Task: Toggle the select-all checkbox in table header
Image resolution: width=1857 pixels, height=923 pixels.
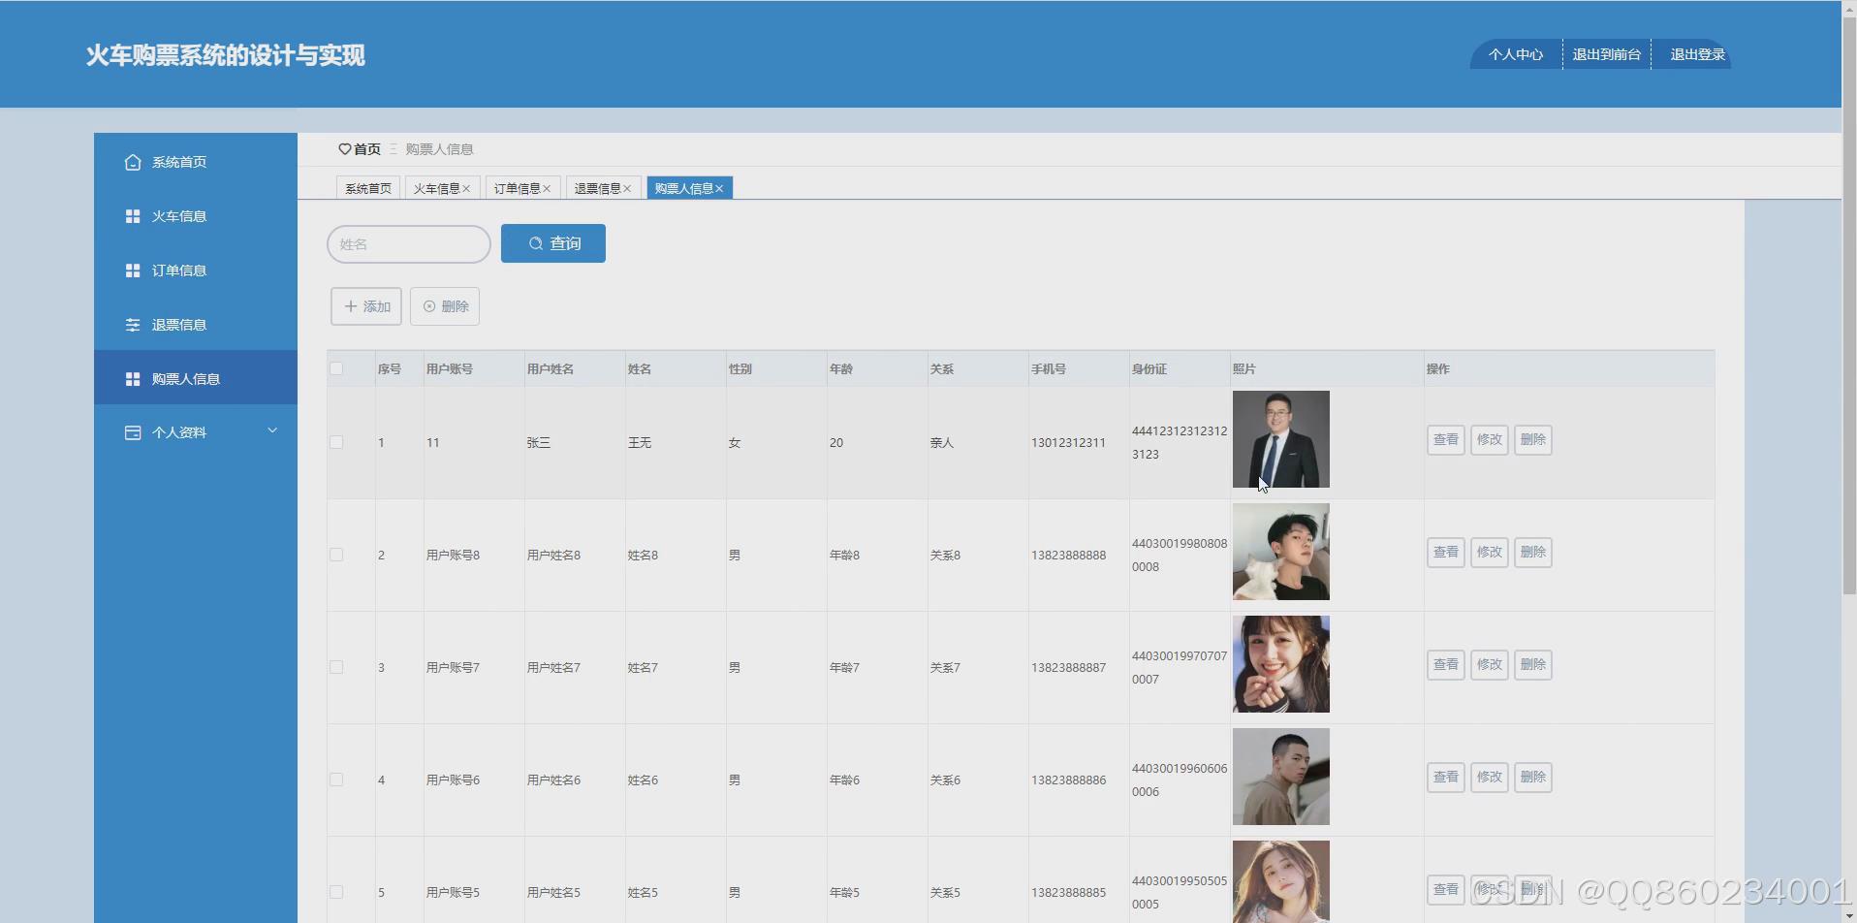Action: [x=336, y=368]
